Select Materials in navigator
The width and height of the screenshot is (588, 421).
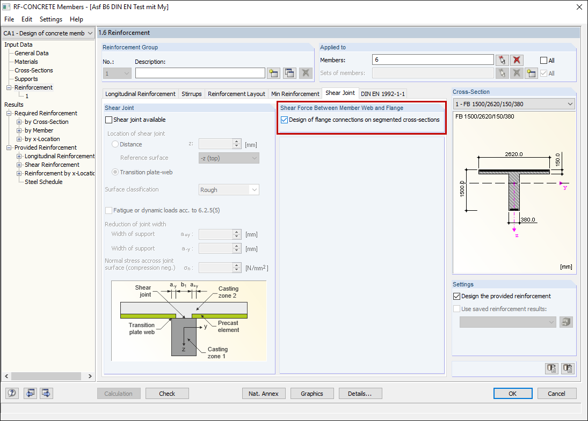26,62
